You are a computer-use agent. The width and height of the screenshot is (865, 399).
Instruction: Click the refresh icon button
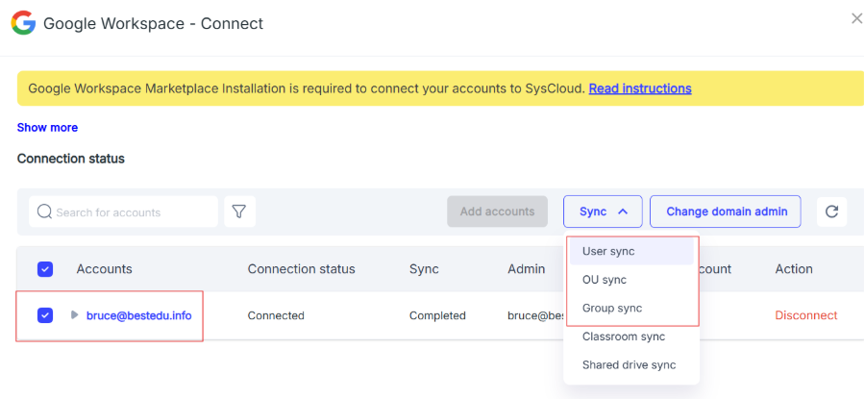[x=831, y=212]
